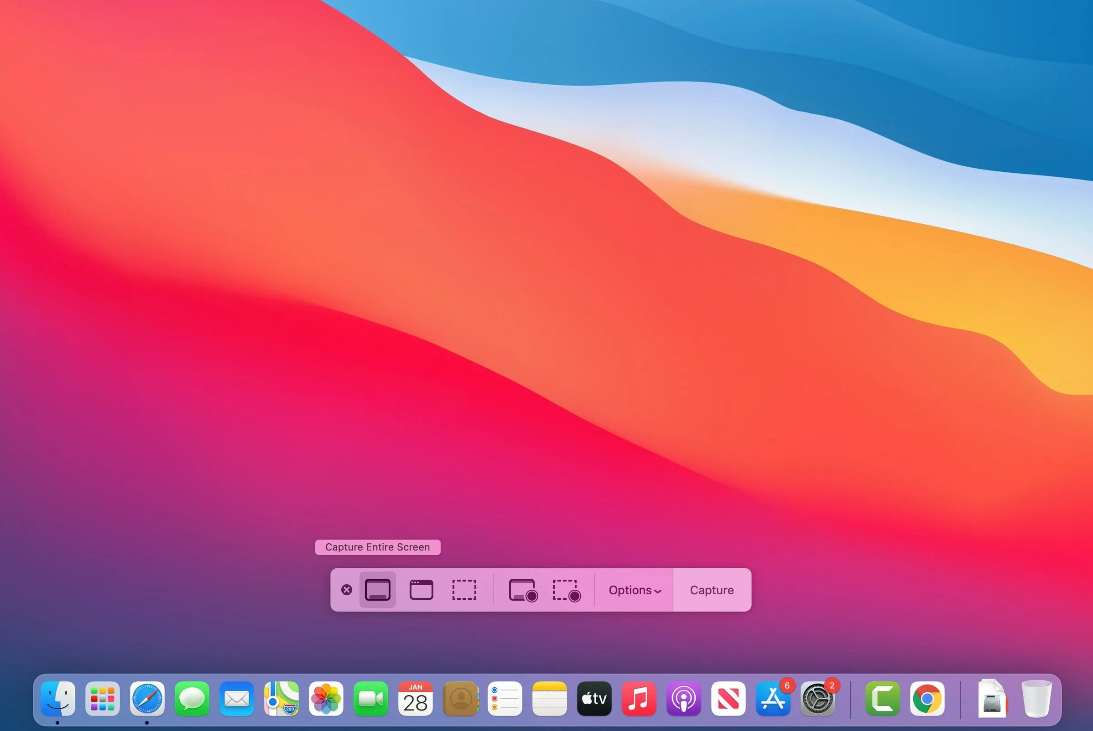Launch Google Chrome from the Dock
Image resolution: width=1093 pixels, height=731 pixels.
[x=927, y=698]
